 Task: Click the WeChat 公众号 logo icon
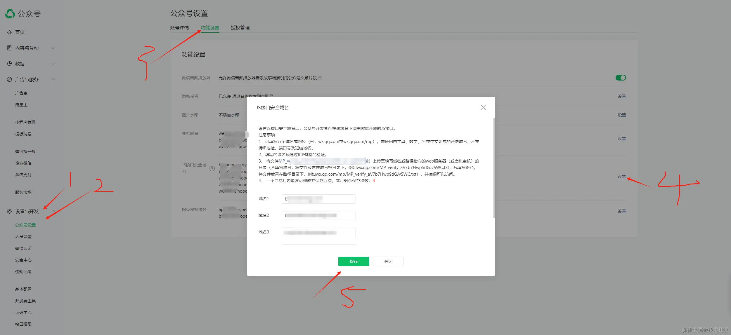pyautogui.click(x=10, y=13)
